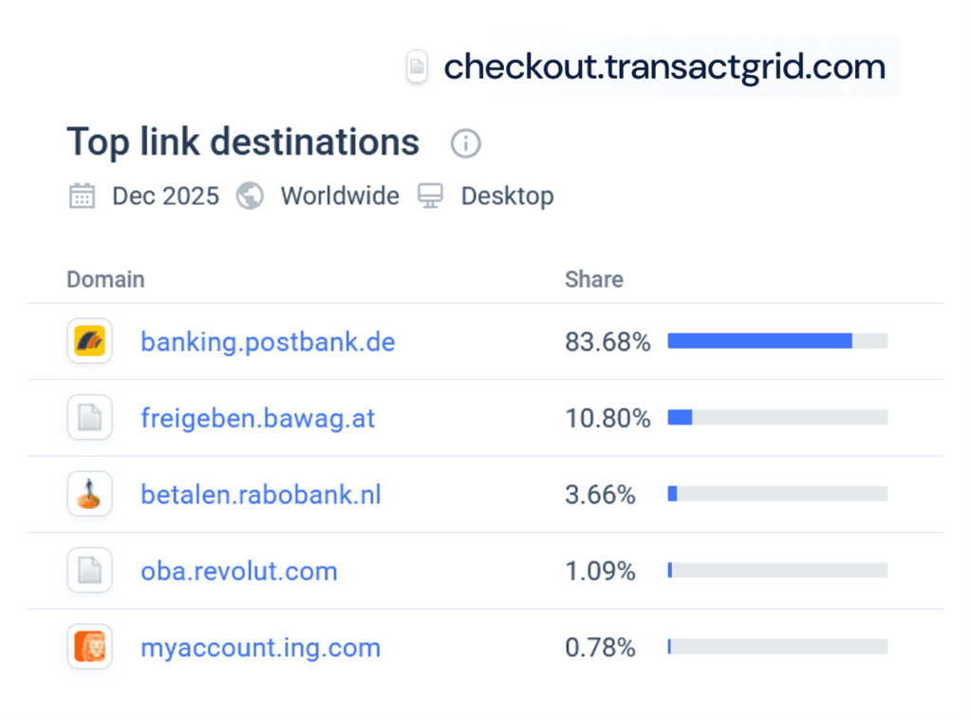Open the Worldwide region selector
This screenshot has height=720, width=972.
339,196
